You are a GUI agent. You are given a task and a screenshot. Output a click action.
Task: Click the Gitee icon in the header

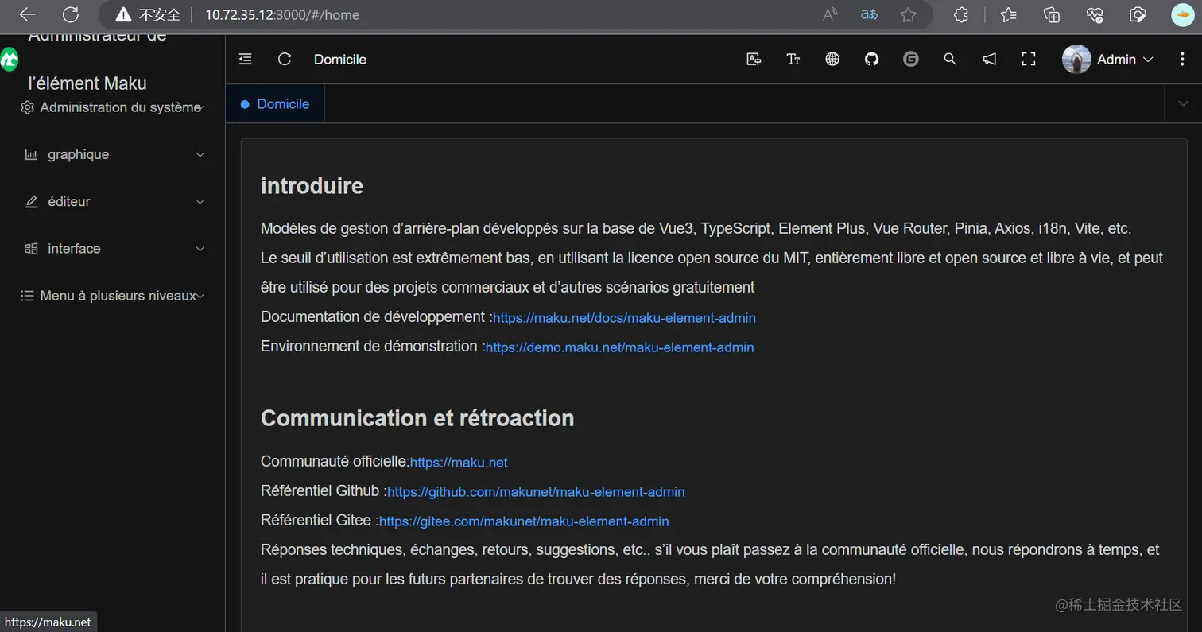[x=911, y=59]
